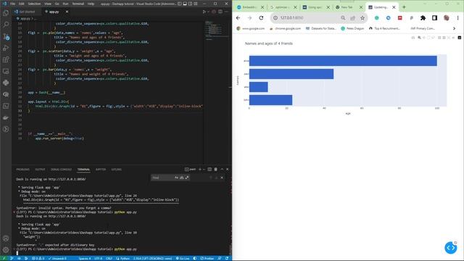Open the Accounts icon in activity bar
464x261 pixels.
[6, 239]
